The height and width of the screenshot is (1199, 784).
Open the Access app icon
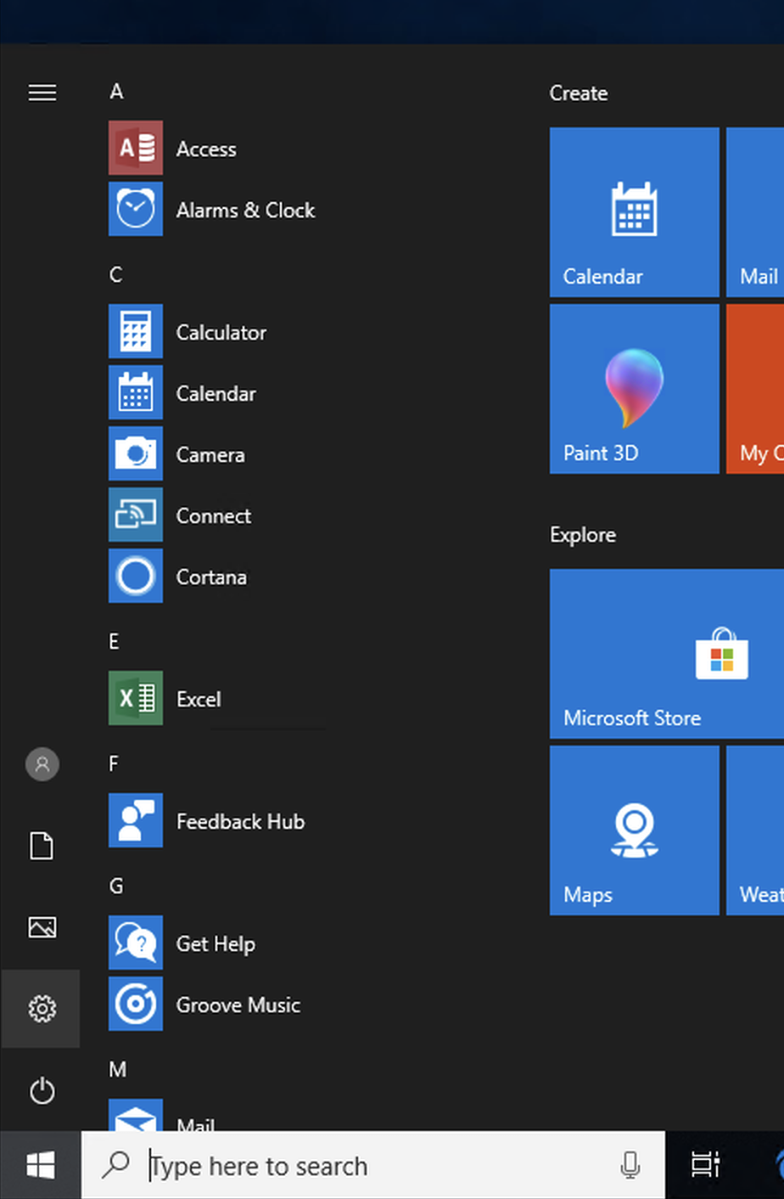point(136,148)
